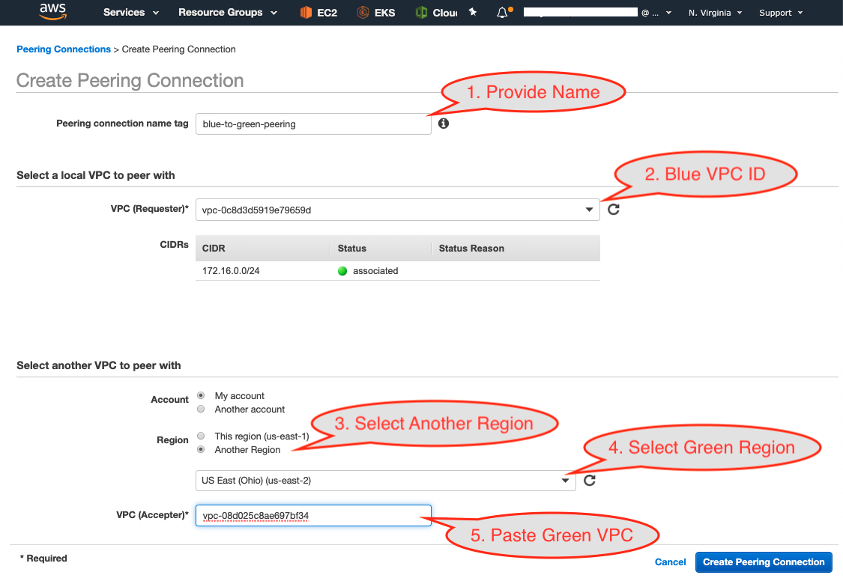Follow the Peering Connections breadcrumb link

point(63,49)
